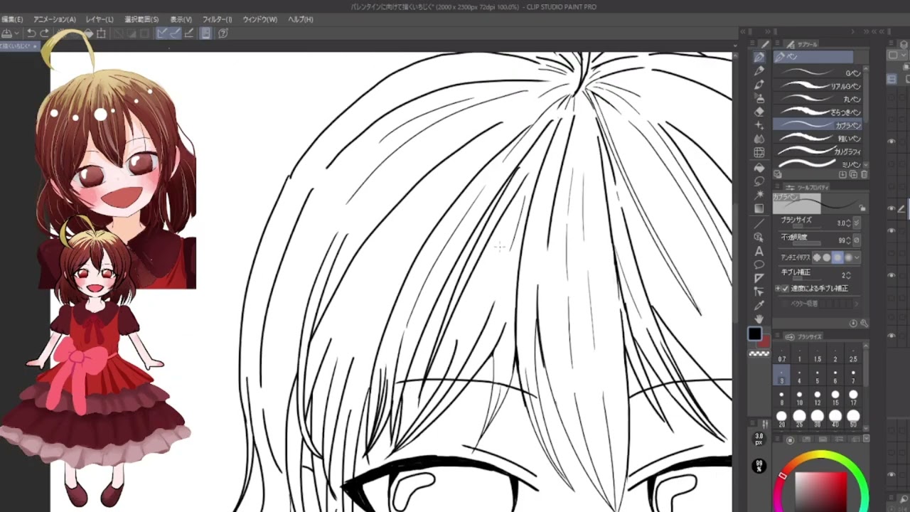The height and width of the screenshot is (512, 910).
Task: Select the Blend droplets tool
Action: click(x=759, y=138)
